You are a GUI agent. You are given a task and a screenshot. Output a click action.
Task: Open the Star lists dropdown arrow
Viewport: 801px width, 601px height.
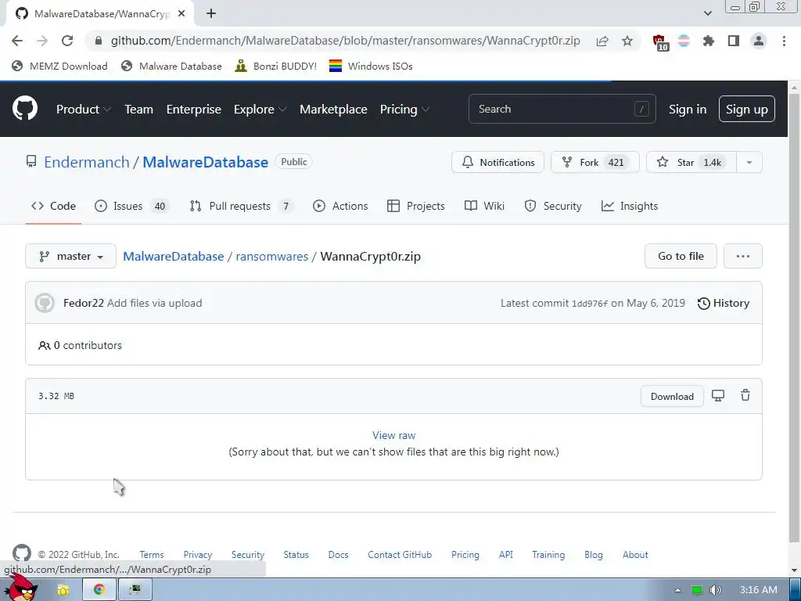[749, 163]
